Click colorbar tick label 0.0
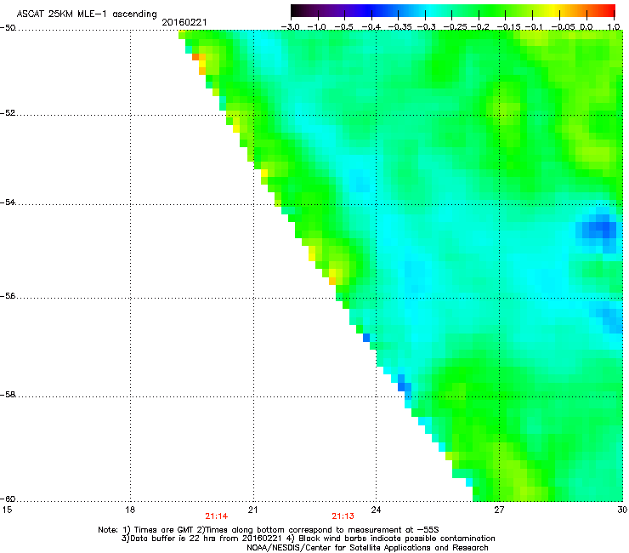The width and height of the screenshot is (629, 553). pos(586,27)
